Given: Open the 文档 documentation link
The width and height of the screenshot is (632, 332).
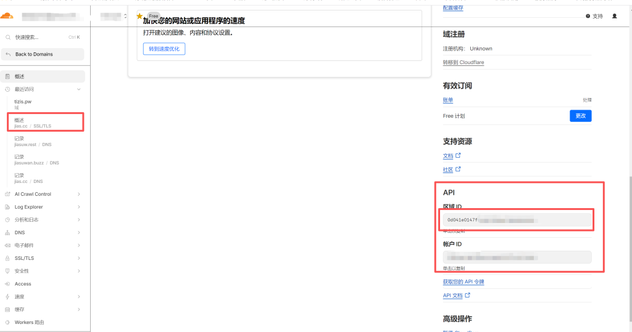Looking at the screenshot, I should [448, 156].
